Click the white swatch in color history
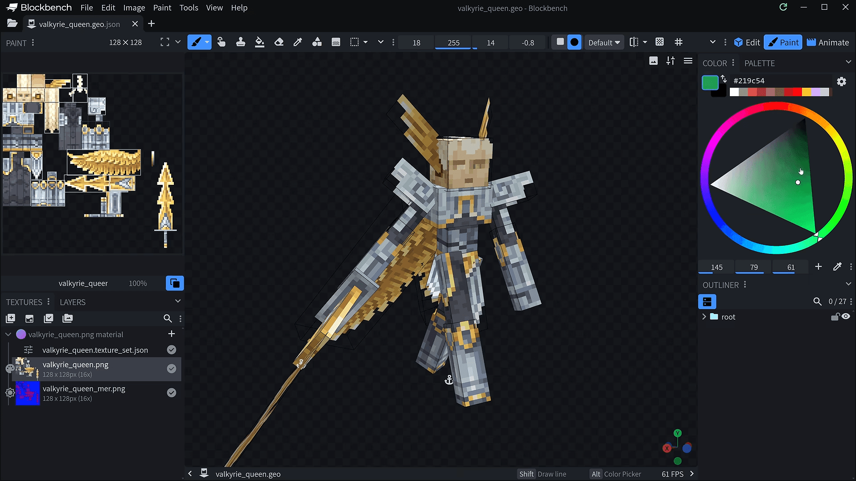856x481 pixels. (x=734, y=92)
